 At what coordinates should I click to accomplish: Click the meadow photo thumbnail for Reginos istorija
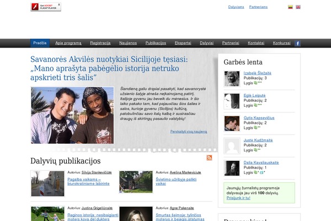click(47, 214)
